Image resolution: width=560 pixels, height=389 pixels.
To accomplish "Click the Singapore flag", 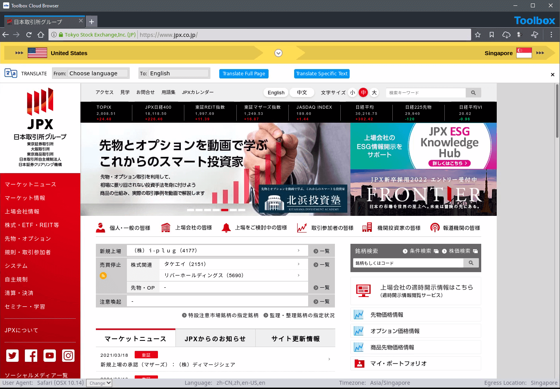I will click(x=524, y=53).
